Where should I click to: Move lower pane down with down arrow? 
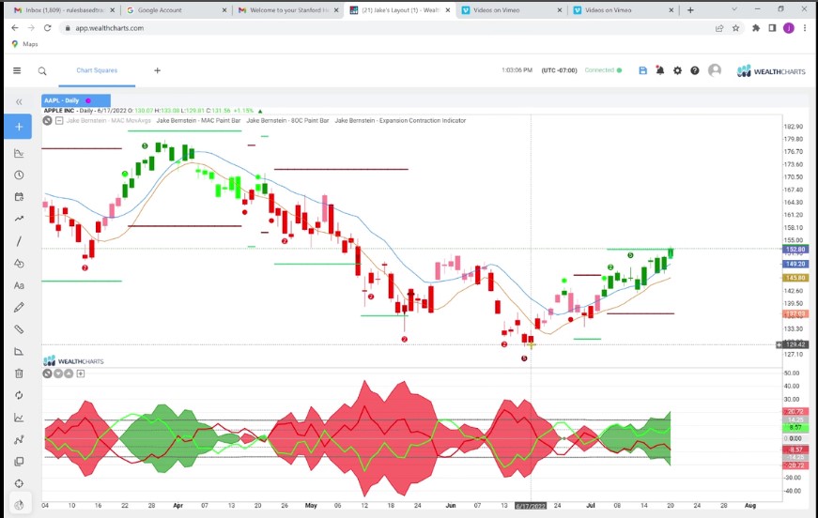tap(58, 373)
